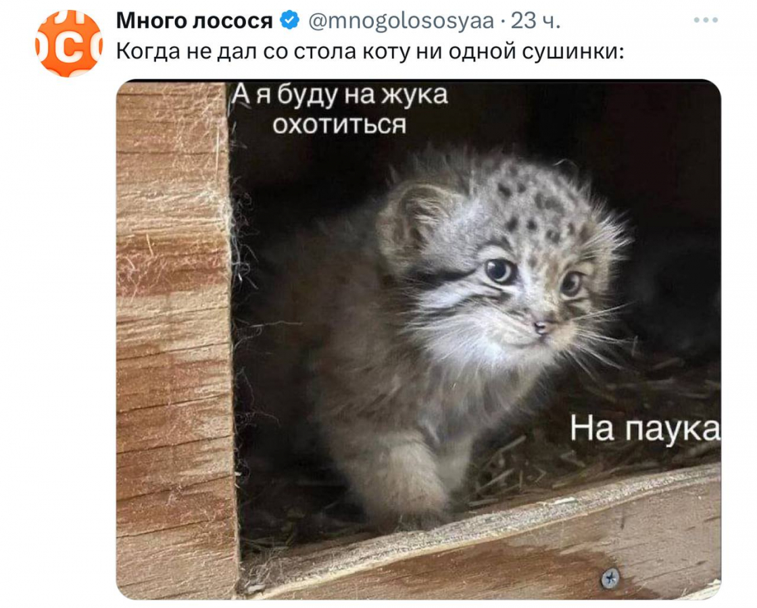Click the caption А я буду на жука
Image resolution: width=757 pixels, height=608 pixels.
tap(339, 95)
